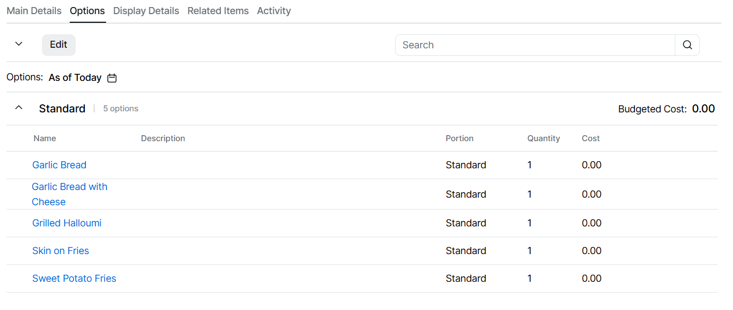Click the Quantity column header
This screenshot has height=310, width=733.
pos(543,138)
